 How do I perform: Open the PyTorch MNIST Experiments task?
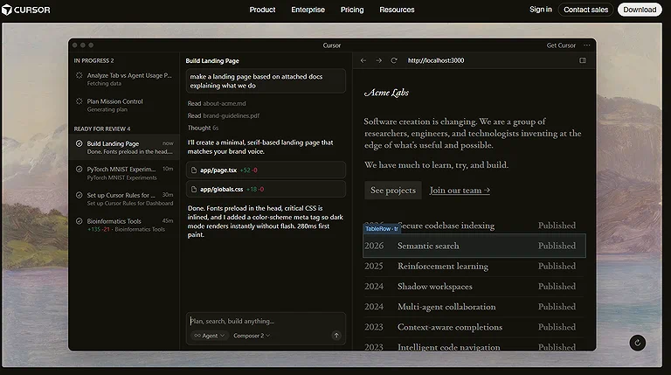[x=124, y=173]
